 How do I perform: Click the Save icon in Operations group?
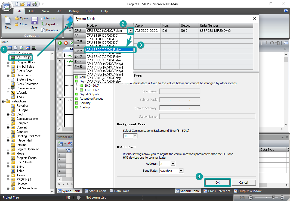click(34, 21)
